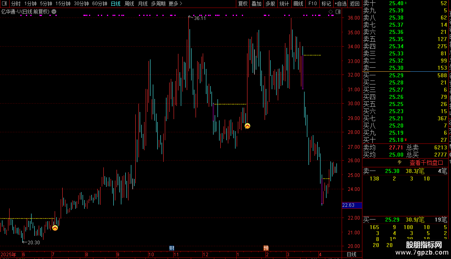Viewport: 451px width, 259px height.
Task: Click month 12 on the time axis
Action: [x=206, y=254]
